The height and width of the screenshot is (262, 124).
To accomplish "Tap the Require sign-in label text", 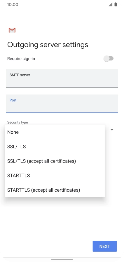I will coord(21,59).
